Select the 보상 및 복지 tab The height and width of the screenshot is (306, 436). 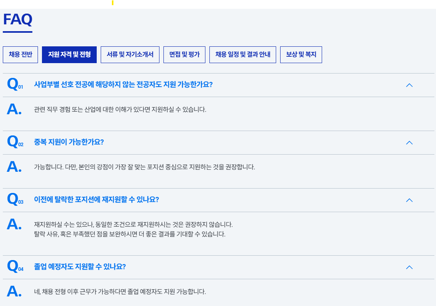point(301,55)
